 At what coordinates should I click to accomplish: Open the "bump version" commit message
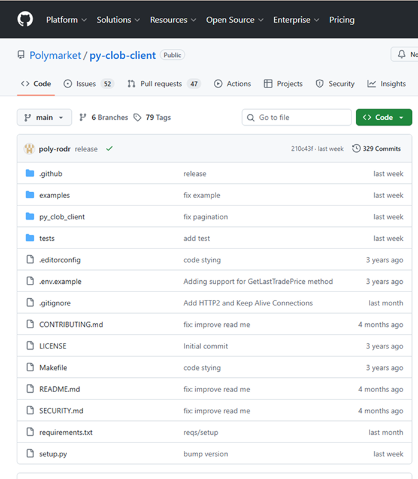[205, 454]
